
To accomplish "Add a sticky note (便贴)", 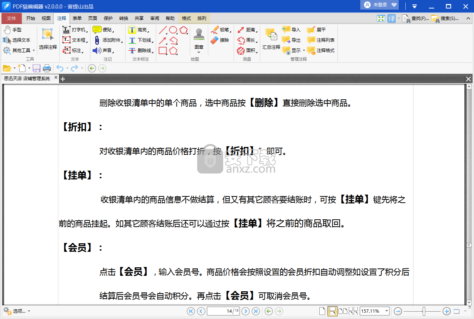I will click(x=103, y=30).
